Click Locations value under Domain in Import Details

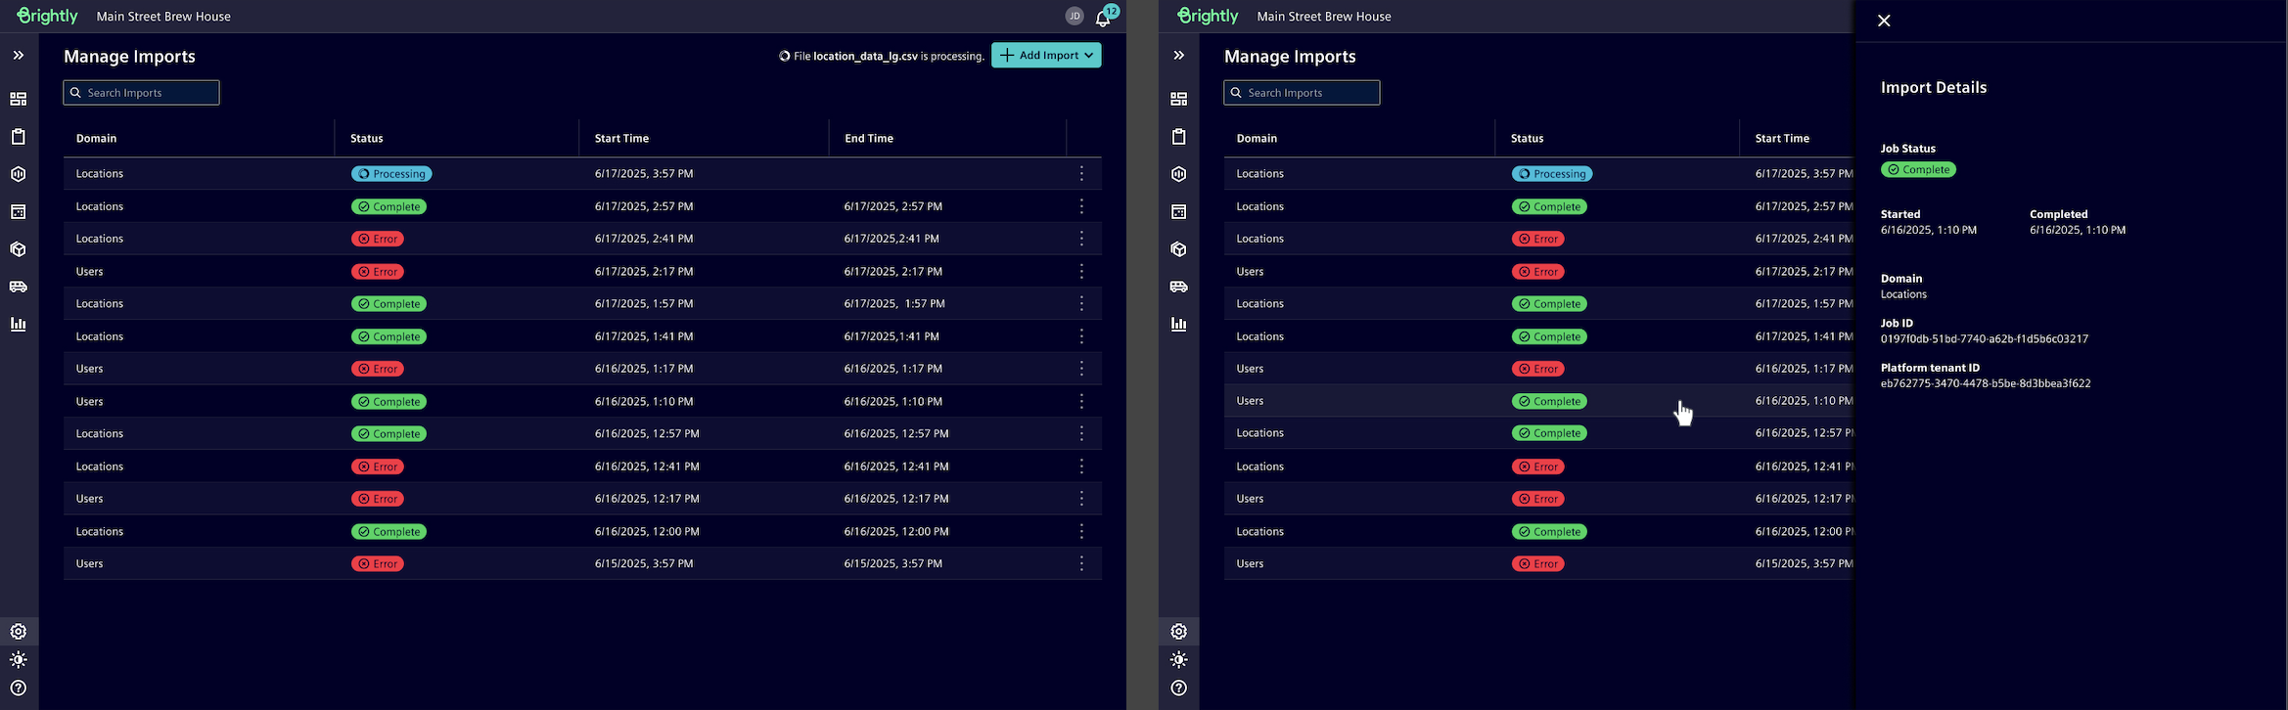1903,294
